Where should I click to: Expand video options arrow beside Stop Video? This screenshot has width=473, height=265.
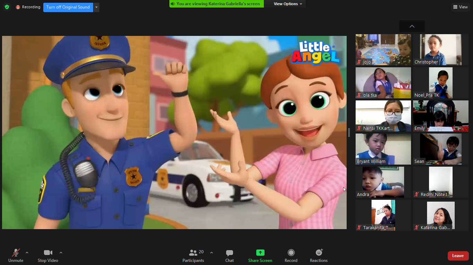pyautogui.click(x=61, y=253)
